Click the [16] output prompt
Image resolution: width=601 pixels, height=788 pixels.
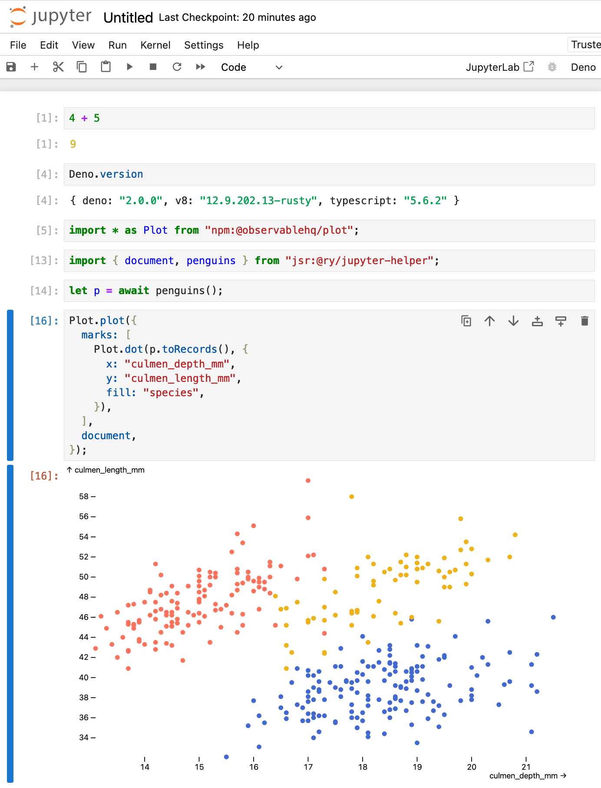coord(44,476)
